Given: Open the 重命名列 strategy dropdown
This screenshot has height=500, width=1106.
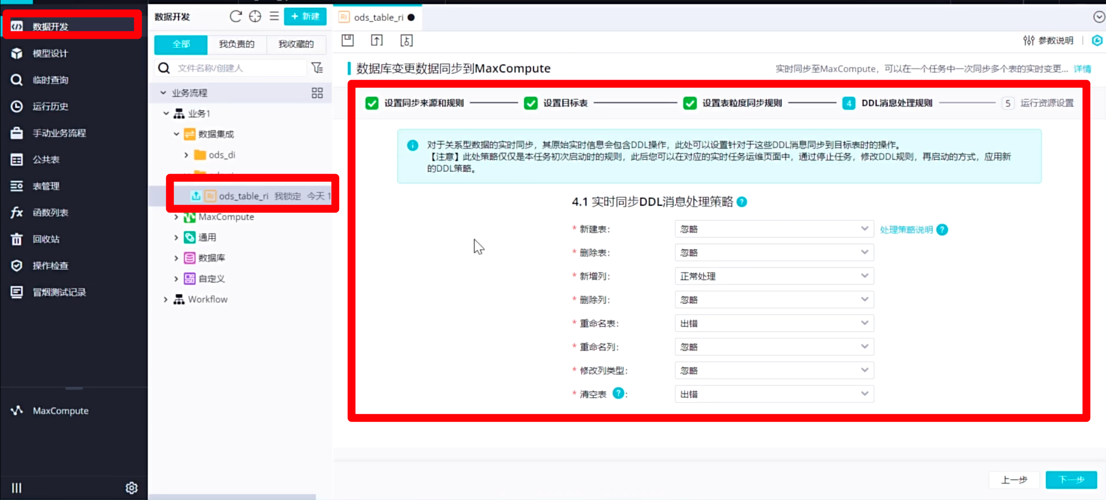Looking at the screenshot, I should [774, 347].
